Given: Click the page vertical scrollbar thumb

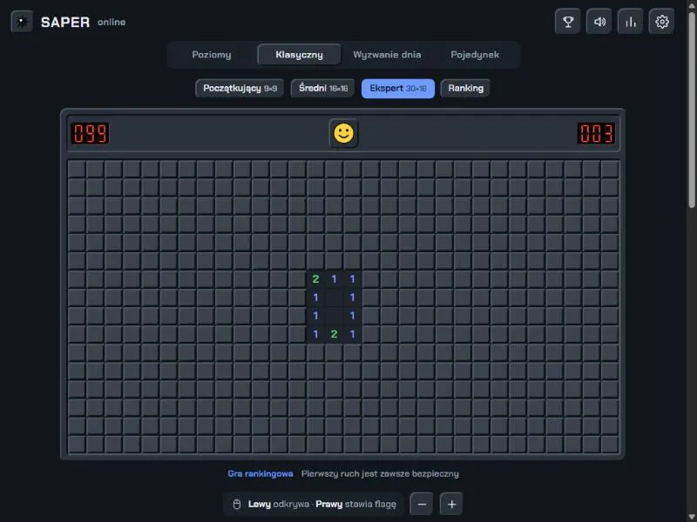Looking at the screenshot, I should coord(692,110).
